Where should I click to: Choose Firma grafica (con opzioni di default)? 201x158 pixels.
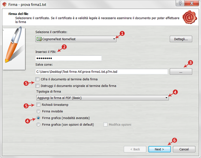pos(38,125)
